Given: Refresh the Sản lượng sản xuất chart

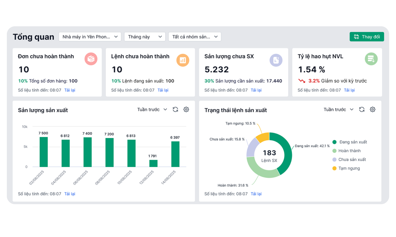Looking at the screenshot, I should point(175,110).
